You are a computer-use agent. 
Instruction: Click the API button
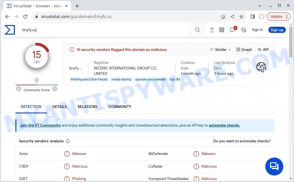[263, 50]
